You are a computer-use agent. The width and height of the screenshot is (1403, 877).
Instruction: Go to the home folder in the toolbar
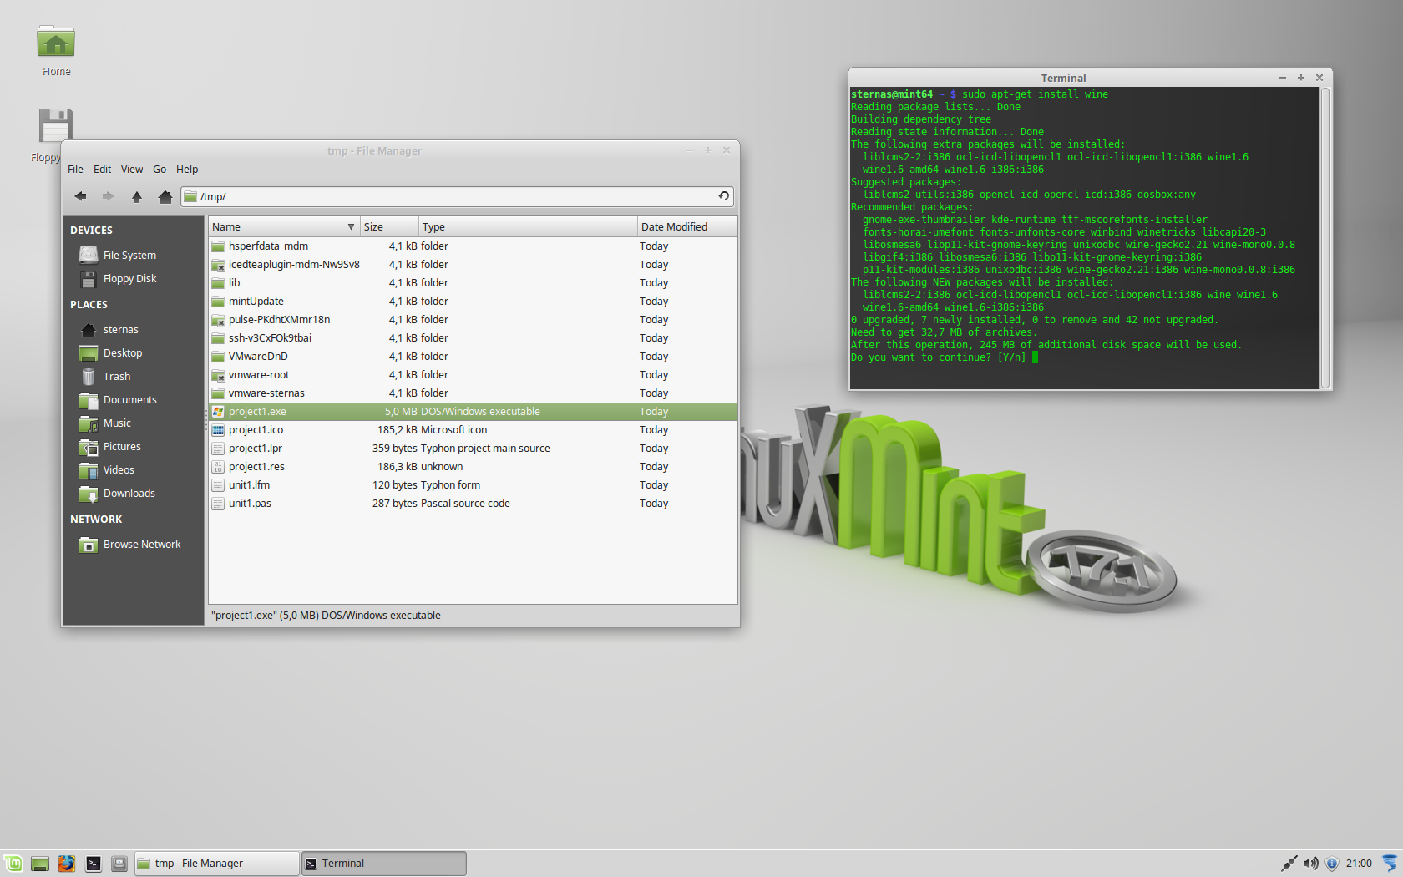(x=165, y=196)
